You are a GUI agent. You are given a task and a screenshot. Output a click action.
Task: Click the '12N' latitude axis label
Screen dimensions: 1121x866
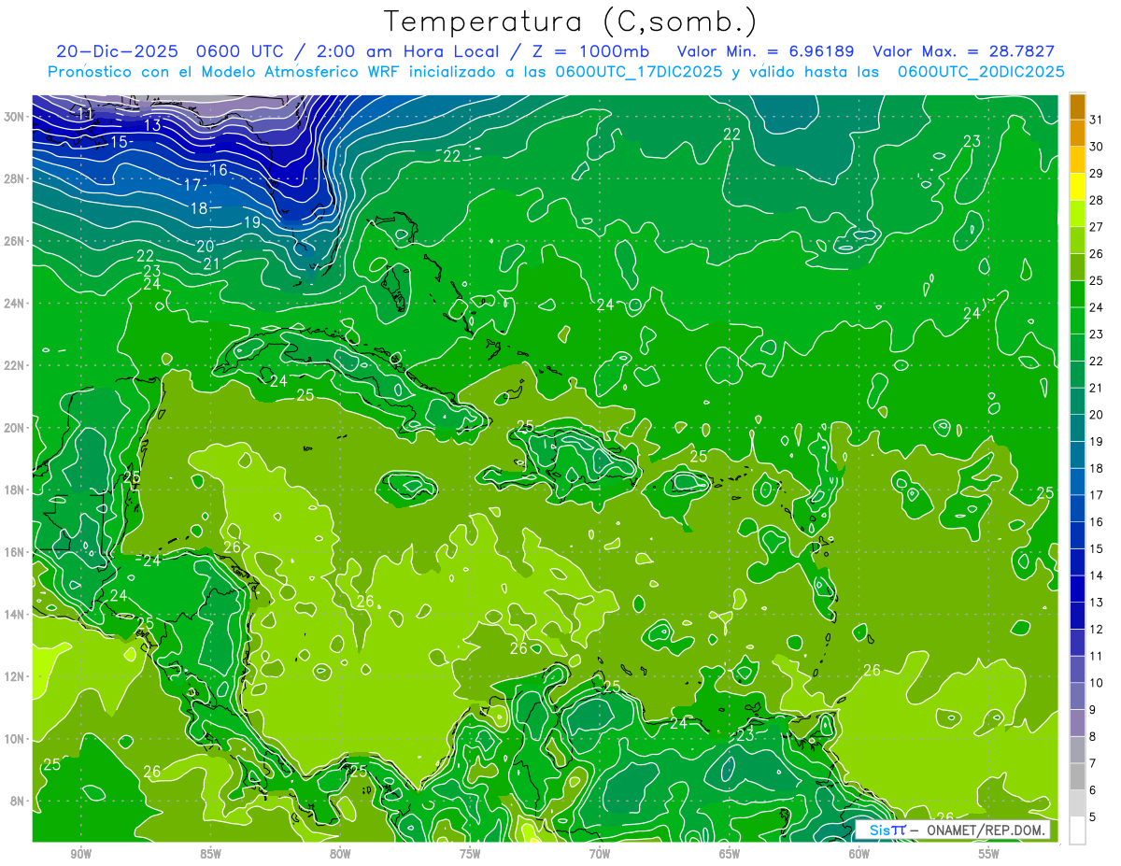(16, 676)
